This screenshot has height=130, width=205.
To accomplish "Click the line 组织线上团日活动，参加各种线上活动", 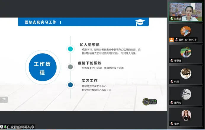I will tap(102, 68).
